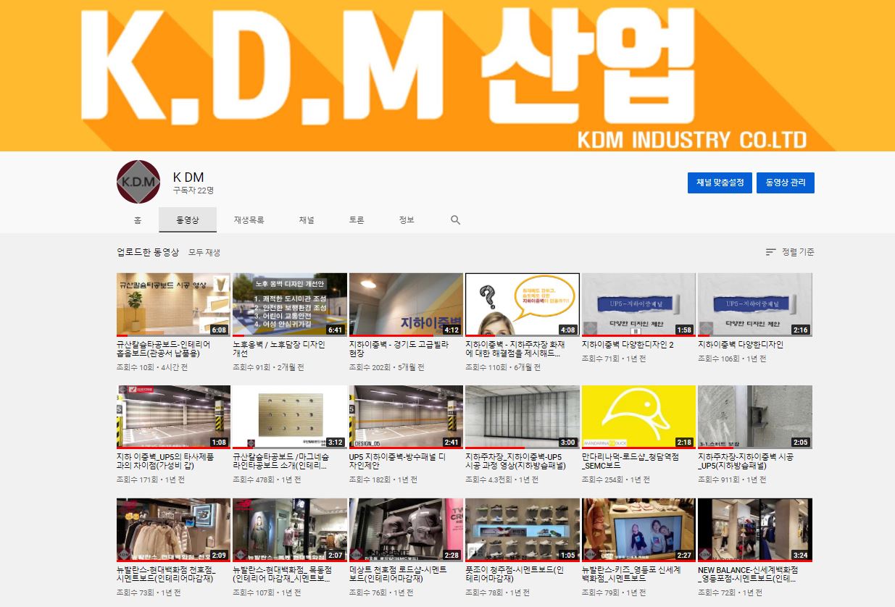Click view count 조회수 10회 • 4시간 전
Viewport: 895px width, 607px height.
pos(152,367)
